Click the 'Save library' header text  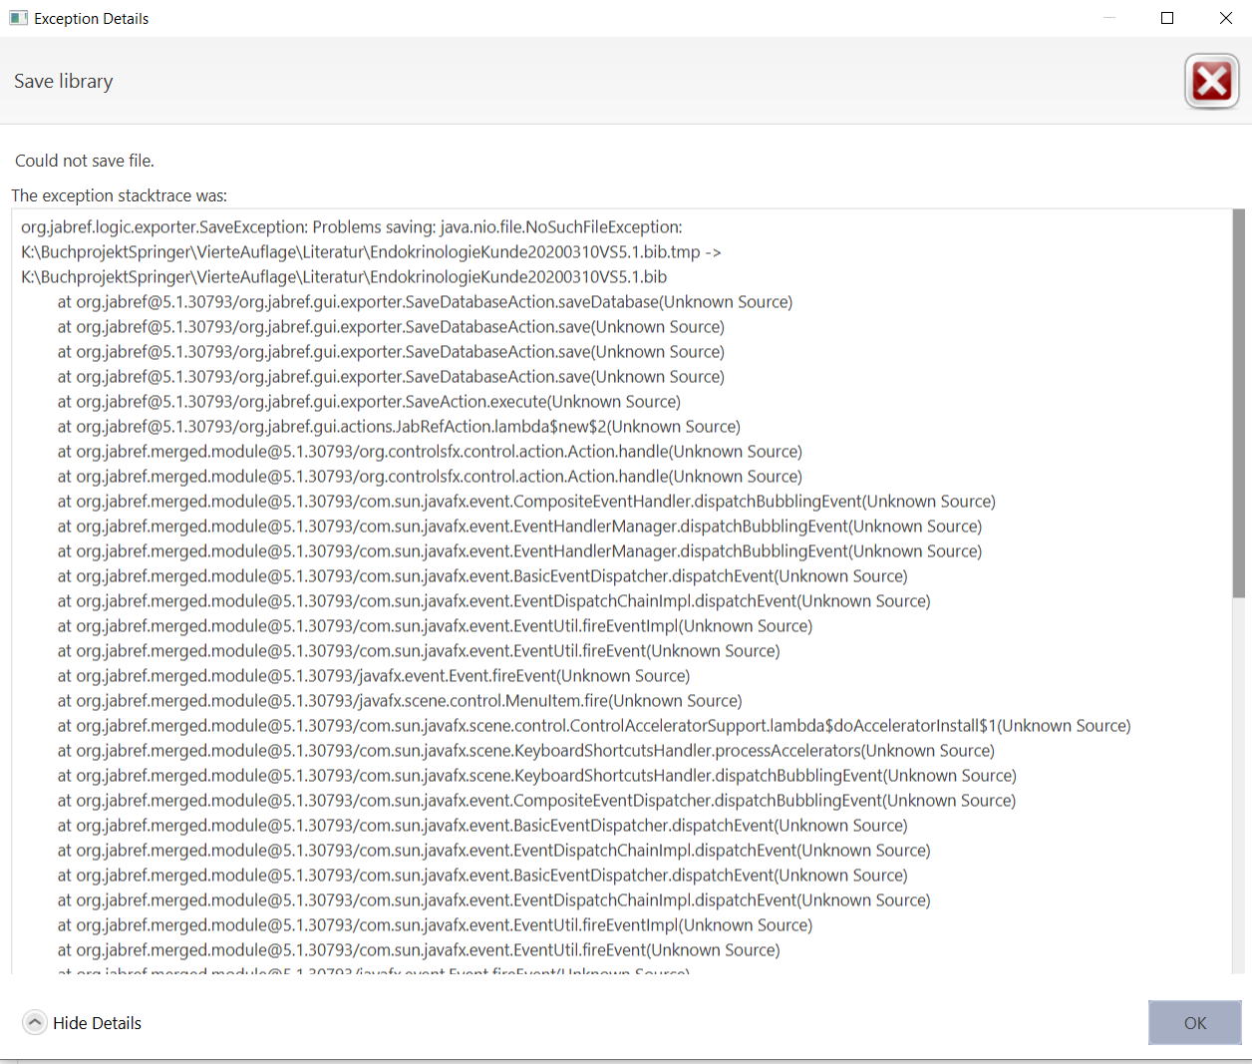pos(64,82)
